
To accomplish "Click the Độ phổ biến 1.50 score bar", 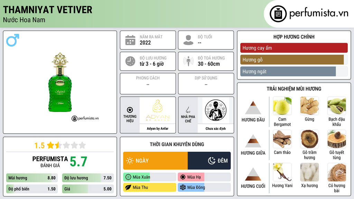I will [x=32, y=189].
